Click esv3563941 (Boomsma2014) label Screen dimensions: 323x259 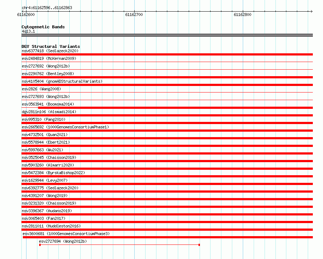[48, 104]
